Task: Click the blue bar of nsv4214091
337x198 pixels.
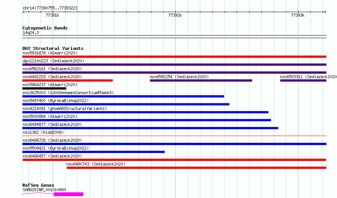Action: pos(145,112)
